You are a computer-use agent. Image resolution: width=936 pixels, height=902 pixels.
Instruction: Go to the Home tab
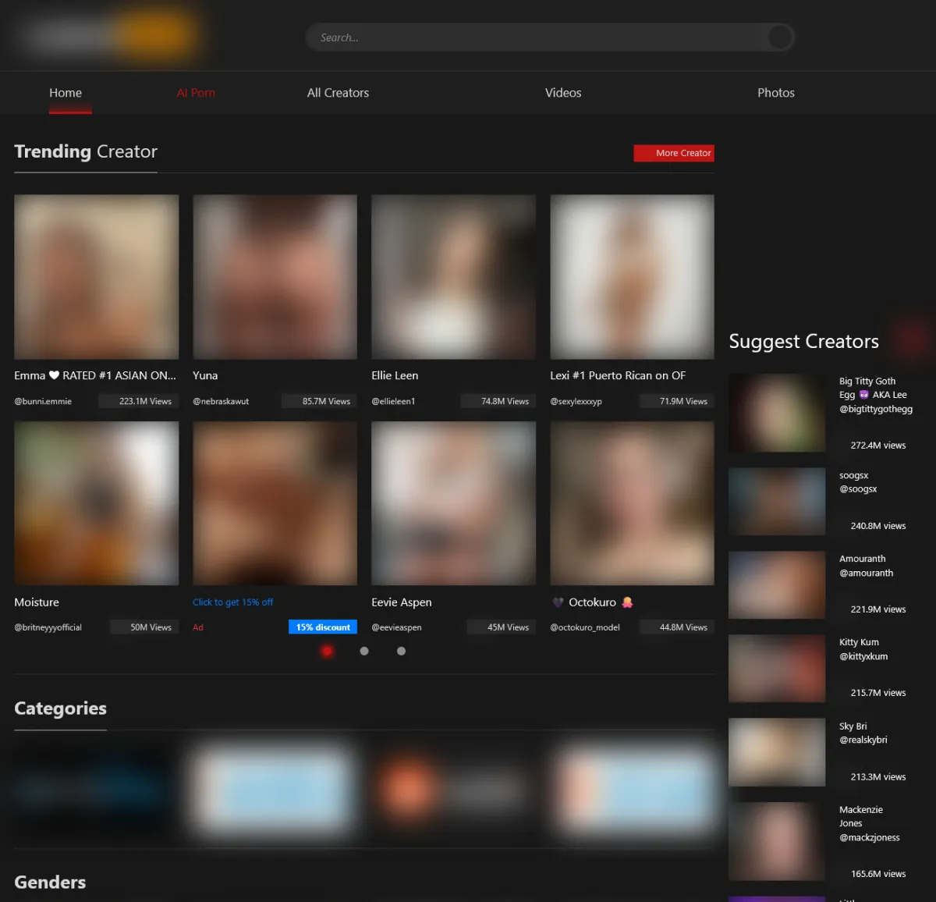[x=66, y=93]
